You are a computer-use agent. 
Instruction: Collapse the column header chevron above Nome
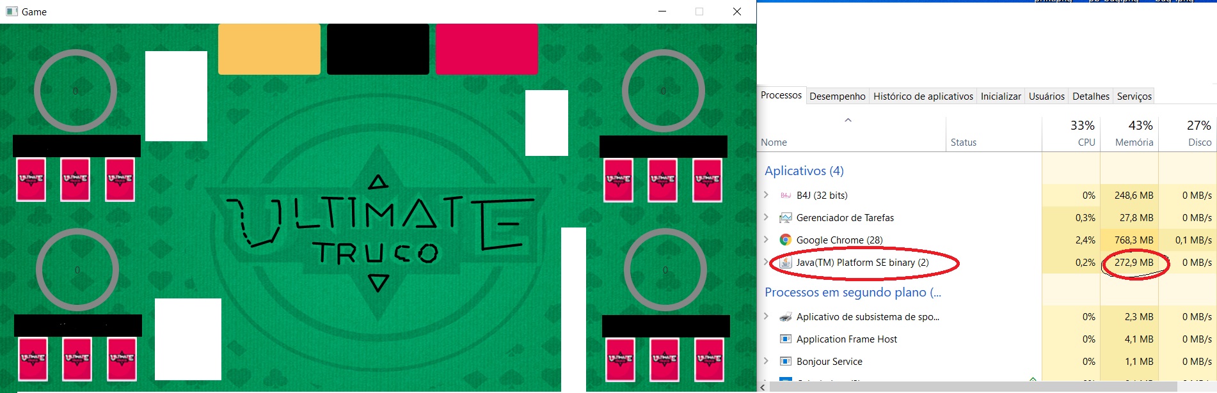848,120
